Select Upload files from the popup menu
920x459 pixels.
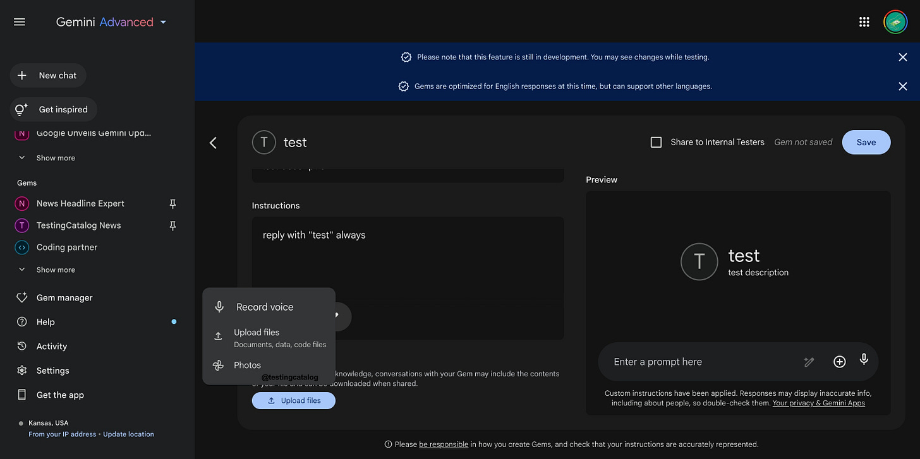pyautogui.click(x=269, y=338)
